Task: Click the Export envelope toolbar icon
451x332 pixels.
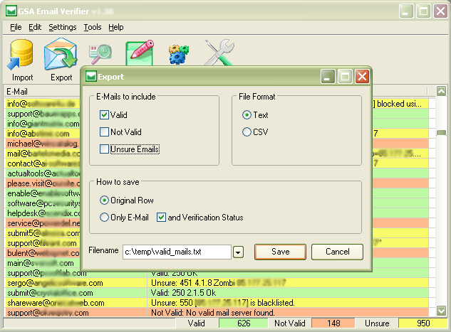Action: click(x=61, y=55)
